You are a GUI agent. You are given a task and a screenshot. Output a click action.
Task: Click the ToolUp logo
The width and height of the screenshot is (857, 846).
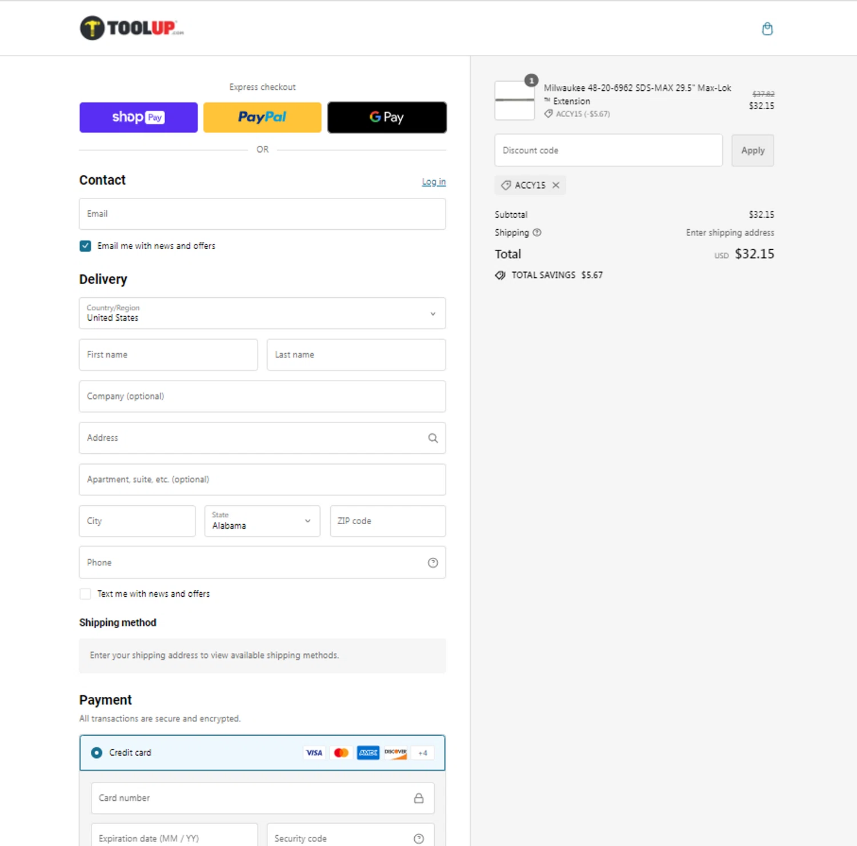click(x=132, y=28)
